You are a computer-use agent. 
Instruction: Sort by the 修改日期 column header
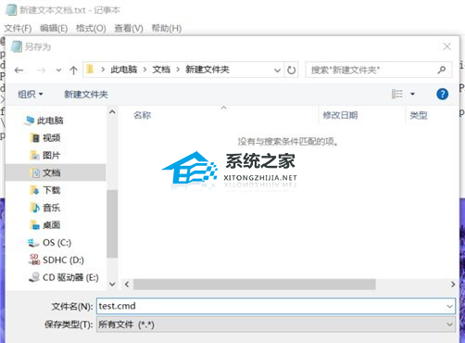[x=340, y=115]
